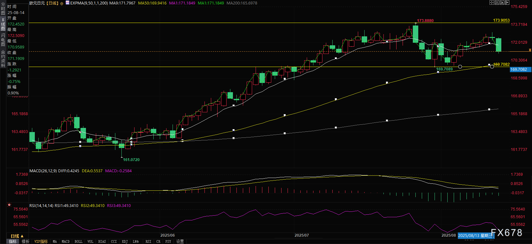The image size is (532, 244).
Task: Open the 设置 settings button
Action: (x=180, y=241)
